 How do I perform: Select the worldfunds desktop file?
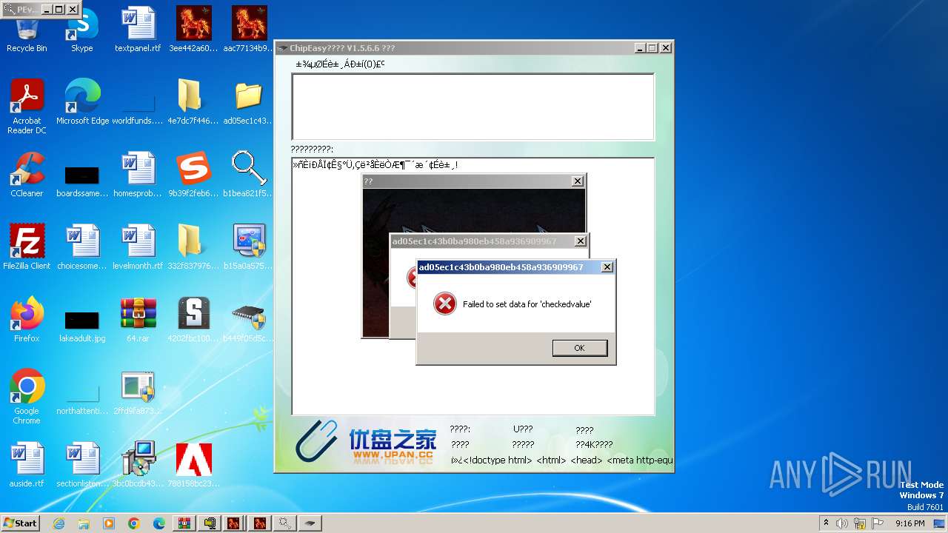(138, 103)
